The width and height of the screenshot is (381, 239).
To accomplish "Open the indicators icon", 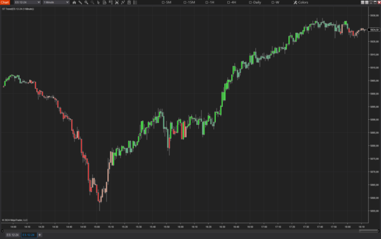I will [x=123, y=3].
